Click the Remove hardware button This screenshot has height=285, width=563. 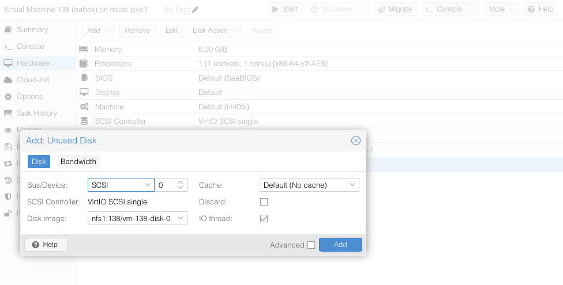(137, 31)
